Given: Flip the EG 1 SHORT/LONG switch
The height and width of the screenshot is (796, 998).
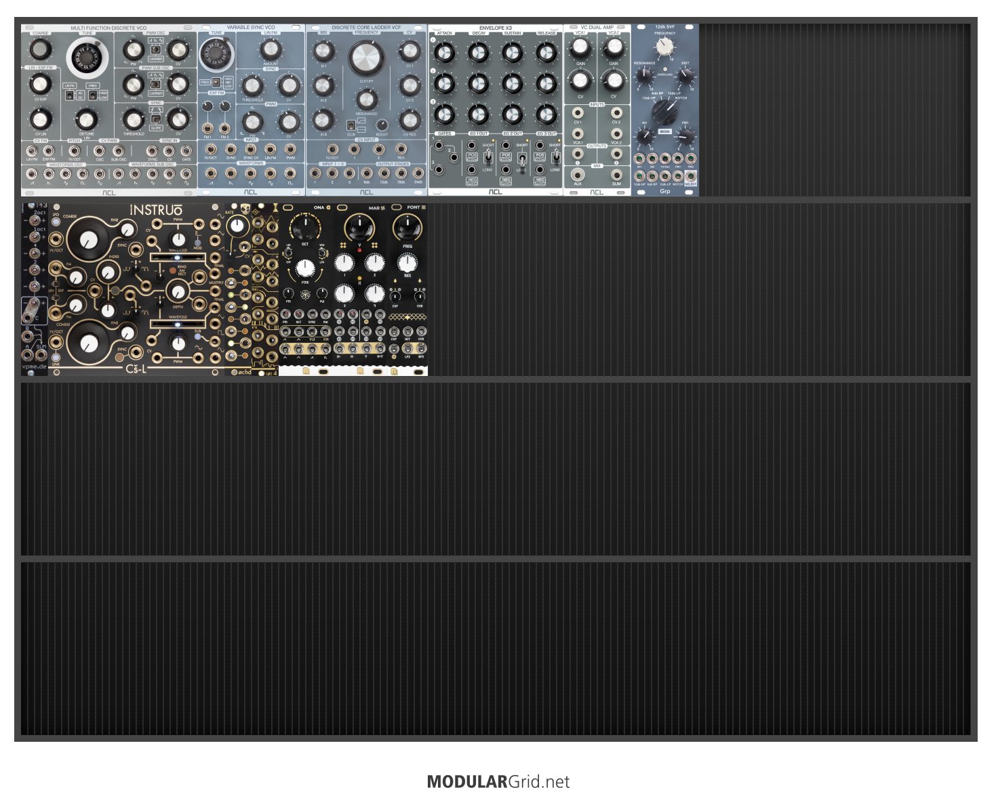Looking at the screenshot, I should click(487, 157).
